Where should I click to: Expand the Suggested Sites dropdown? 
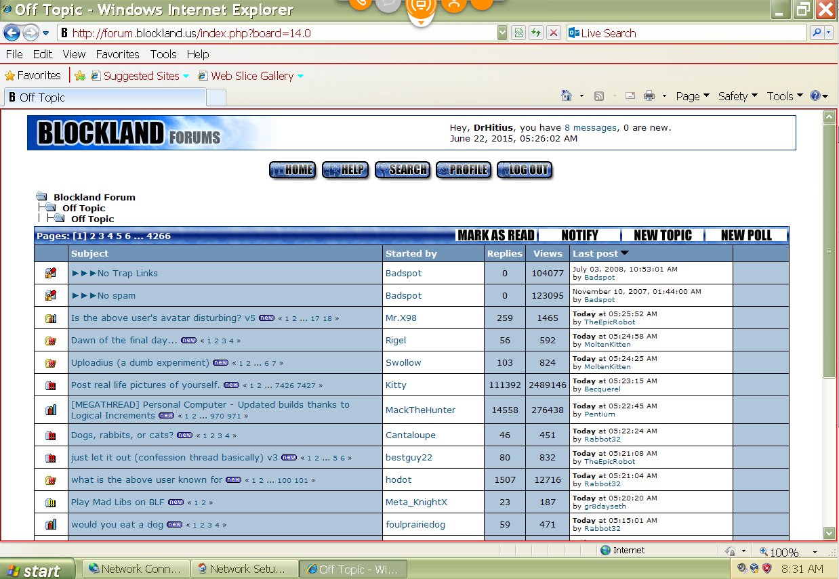(x=186, y=76)
